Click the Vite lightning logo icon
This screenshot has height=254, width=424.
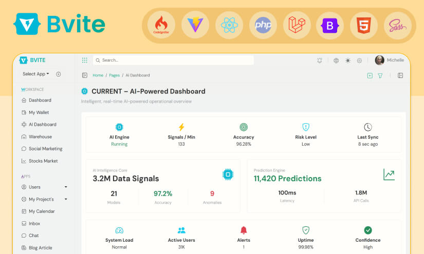point(195,25)
